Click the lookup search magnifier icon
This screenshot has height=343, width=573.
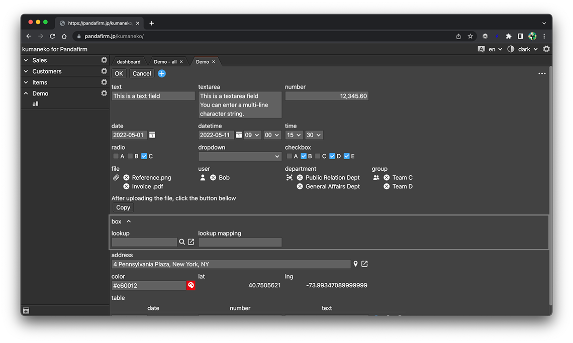pyautogui.click(x=182, y=242)
